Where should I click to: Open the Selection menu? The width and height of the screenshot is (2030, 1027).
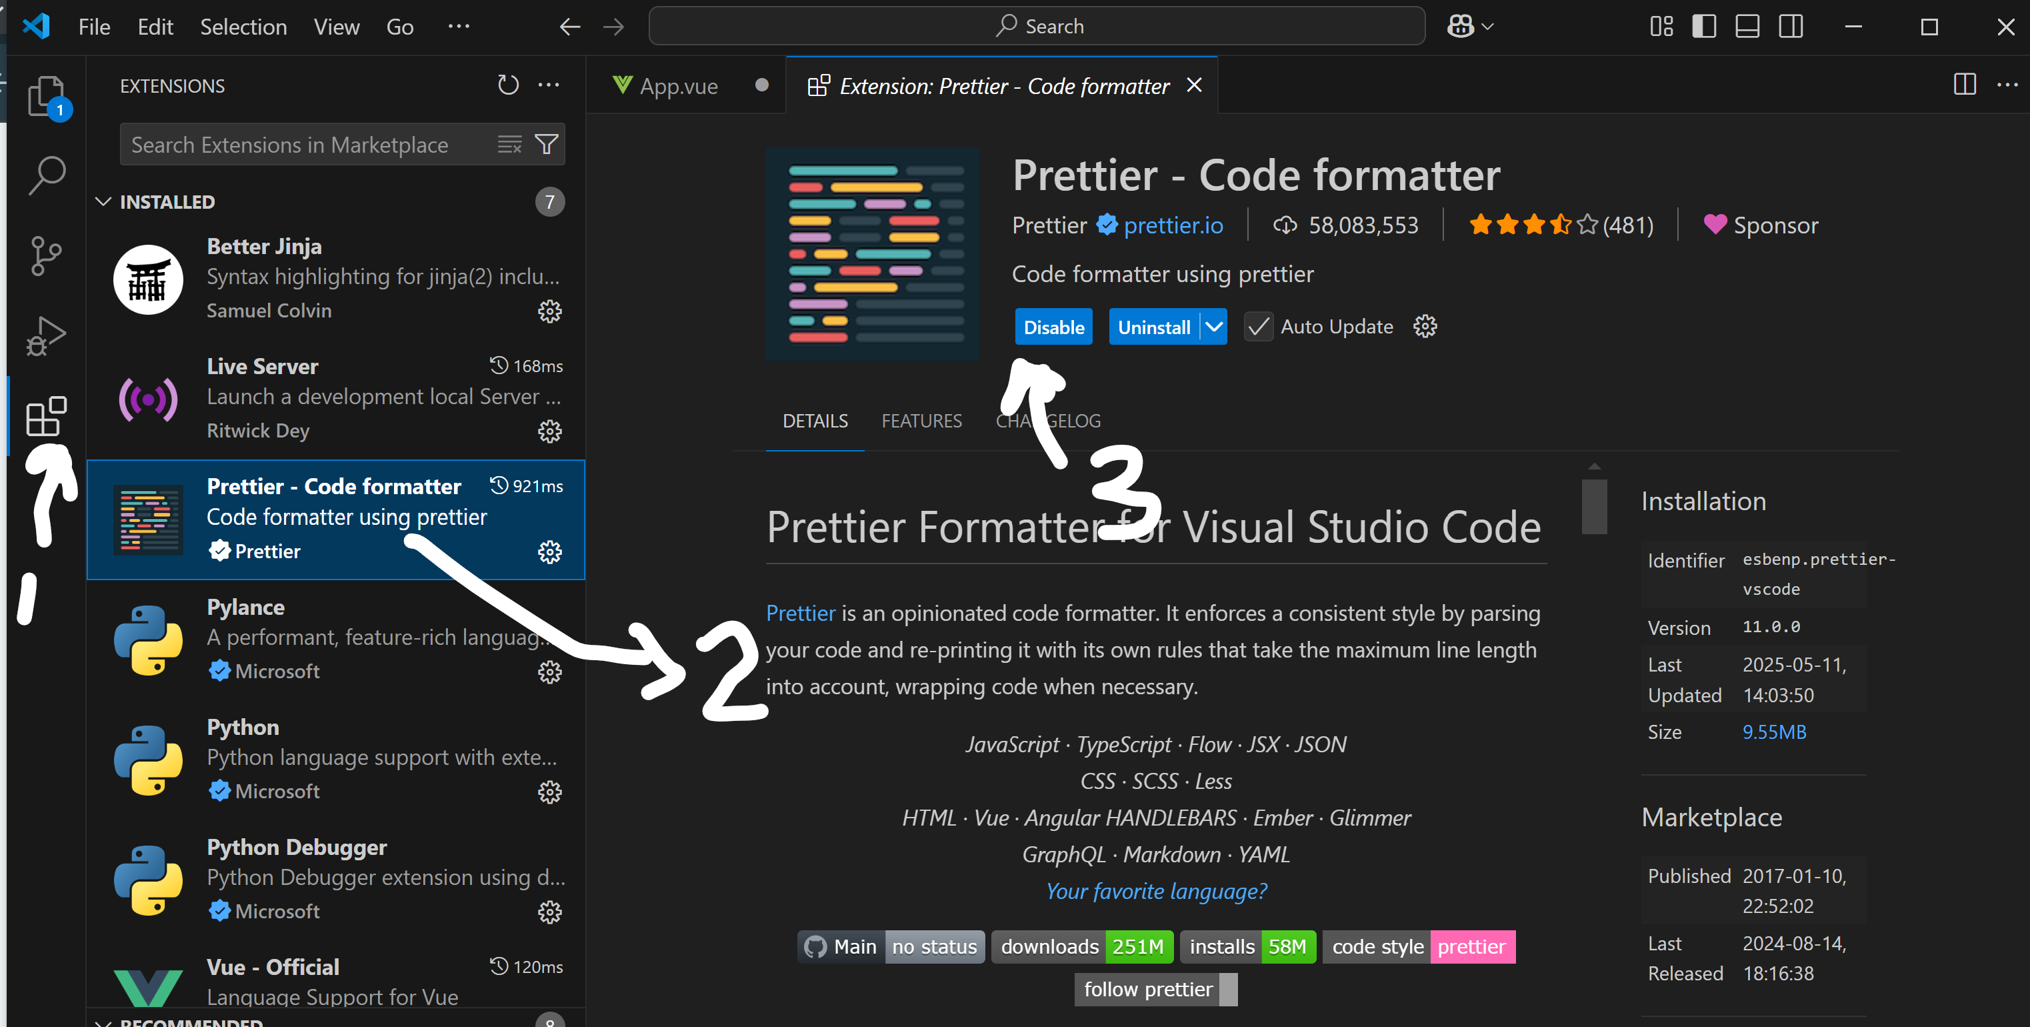point(243,27)
